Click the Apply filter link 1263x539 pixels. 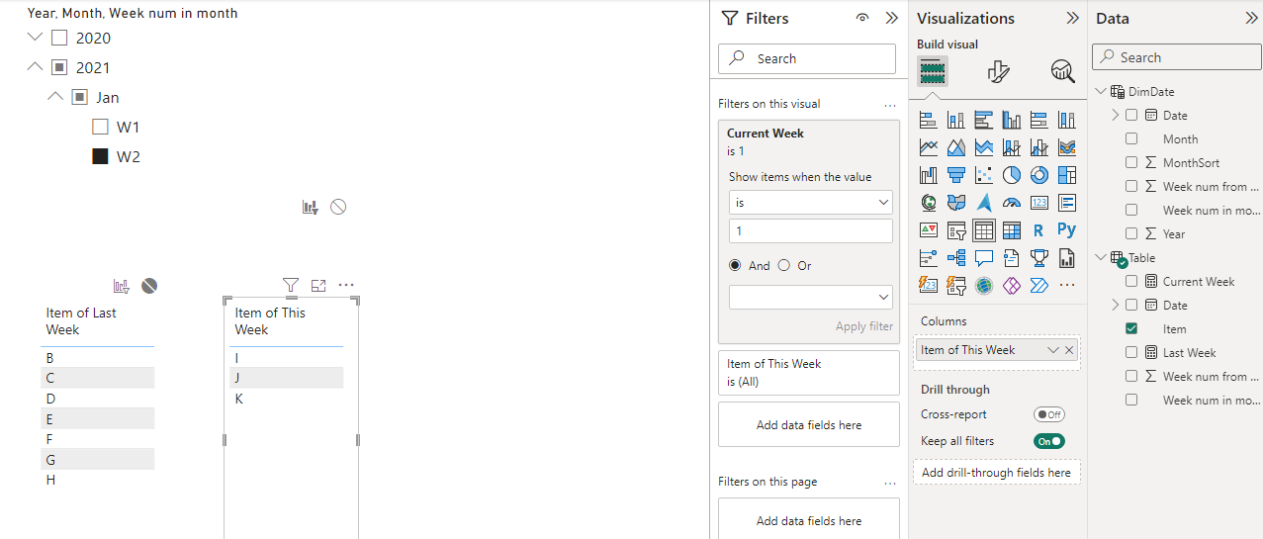pos(864,326)
